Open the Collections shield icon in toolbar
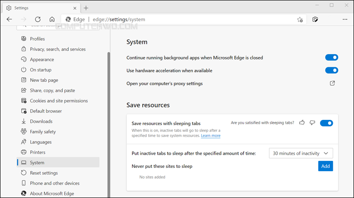Image resolution: width=354 pixels, height=198 pixels. [315, 19]
